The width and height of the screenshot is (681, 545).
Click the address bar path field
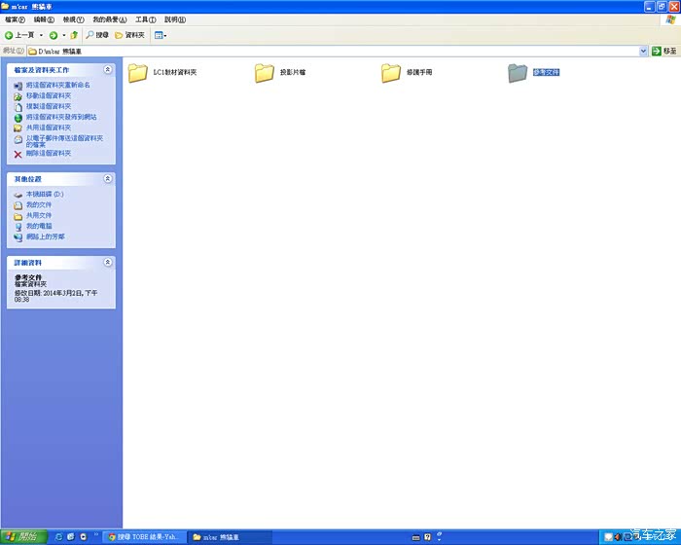(331, 51)
